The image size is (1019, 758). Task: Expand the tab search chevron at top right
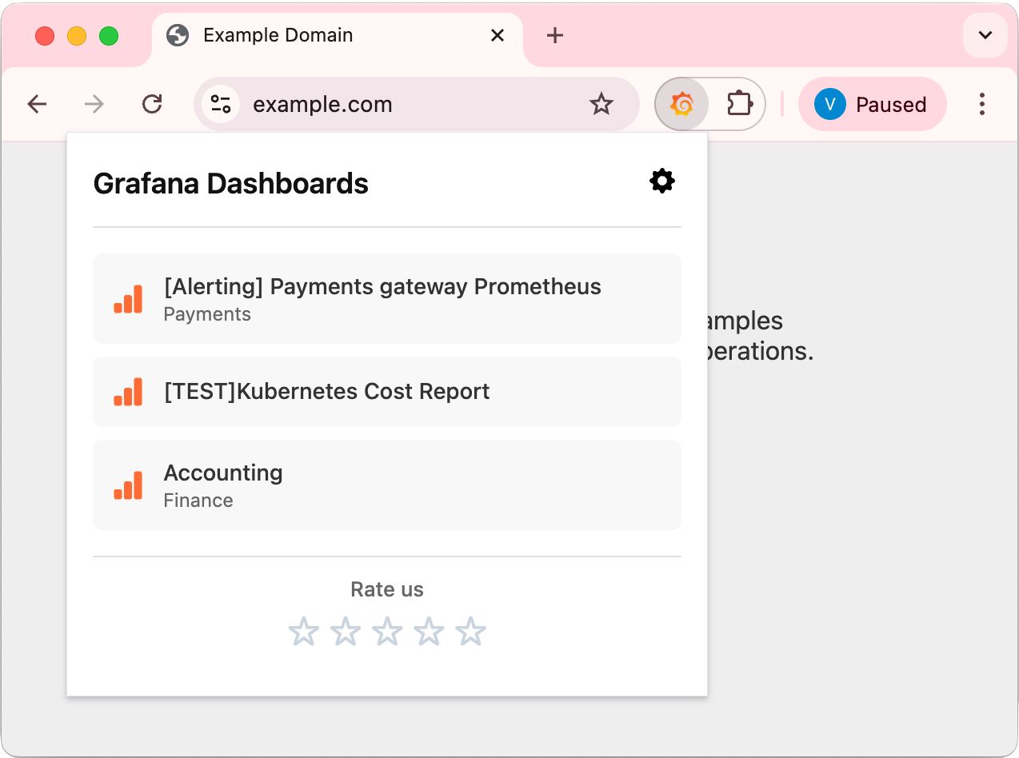(985, 35)
